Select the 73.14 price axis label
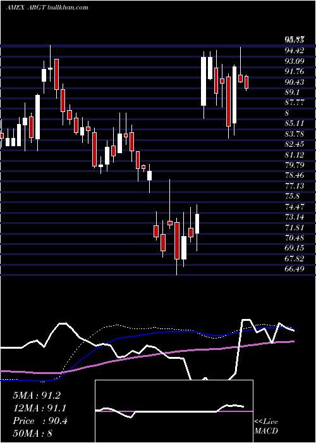The height and width of the screenshot is (443, 316). pos(295,217)
